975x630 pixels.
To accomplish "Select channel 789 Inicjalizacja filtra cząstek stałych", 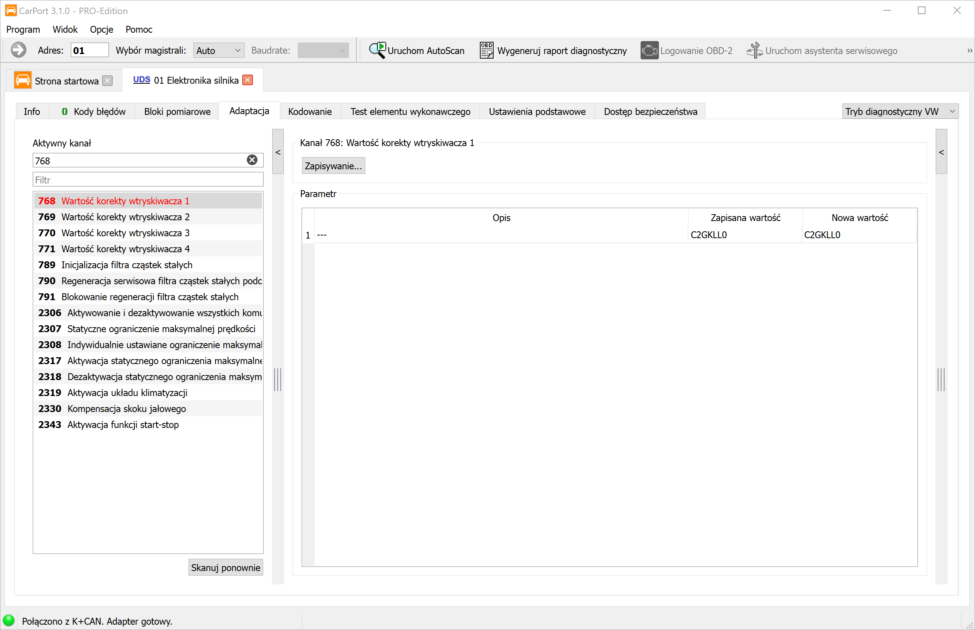I will point(148,265).
